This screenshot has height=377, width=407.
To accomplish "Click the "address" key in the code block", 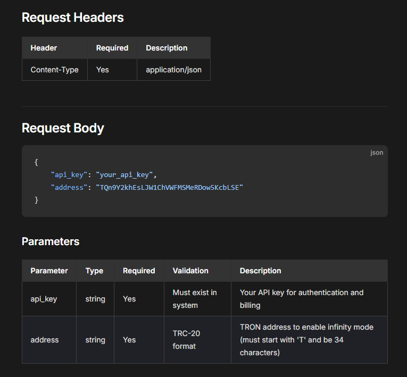I will click(x=67, y=187).
